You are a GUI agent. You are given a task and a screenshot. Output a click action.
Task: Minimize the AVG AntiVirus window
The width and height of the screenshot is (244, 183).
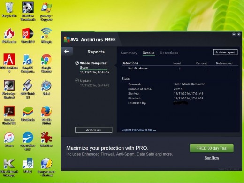pos(234,34)
